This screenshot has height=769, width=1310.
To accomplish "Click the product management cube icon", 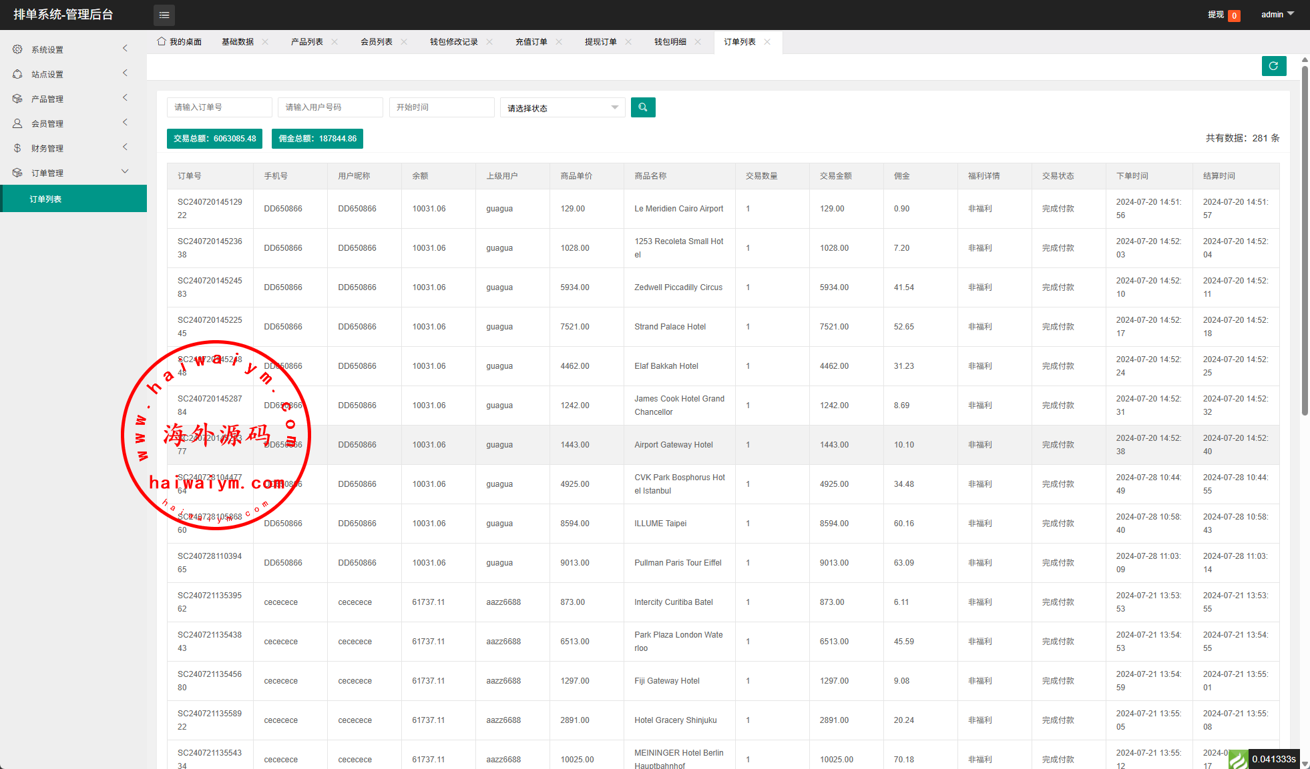I will pyautogui.click(x=17, y=99).
